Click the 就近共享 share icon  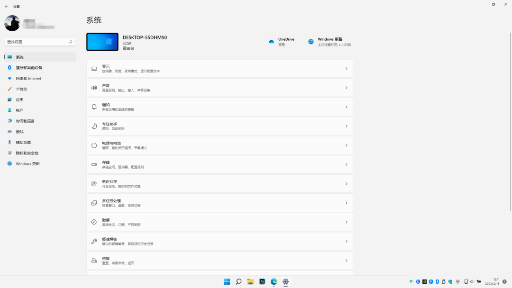94,184
